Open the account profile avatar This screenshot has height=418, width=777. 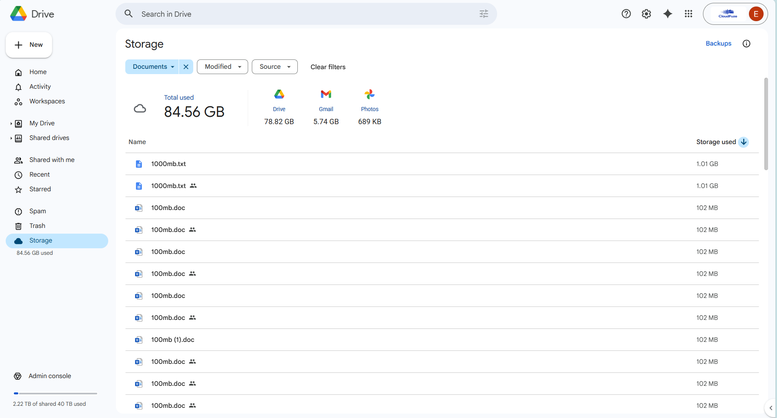tap(756, 13)
